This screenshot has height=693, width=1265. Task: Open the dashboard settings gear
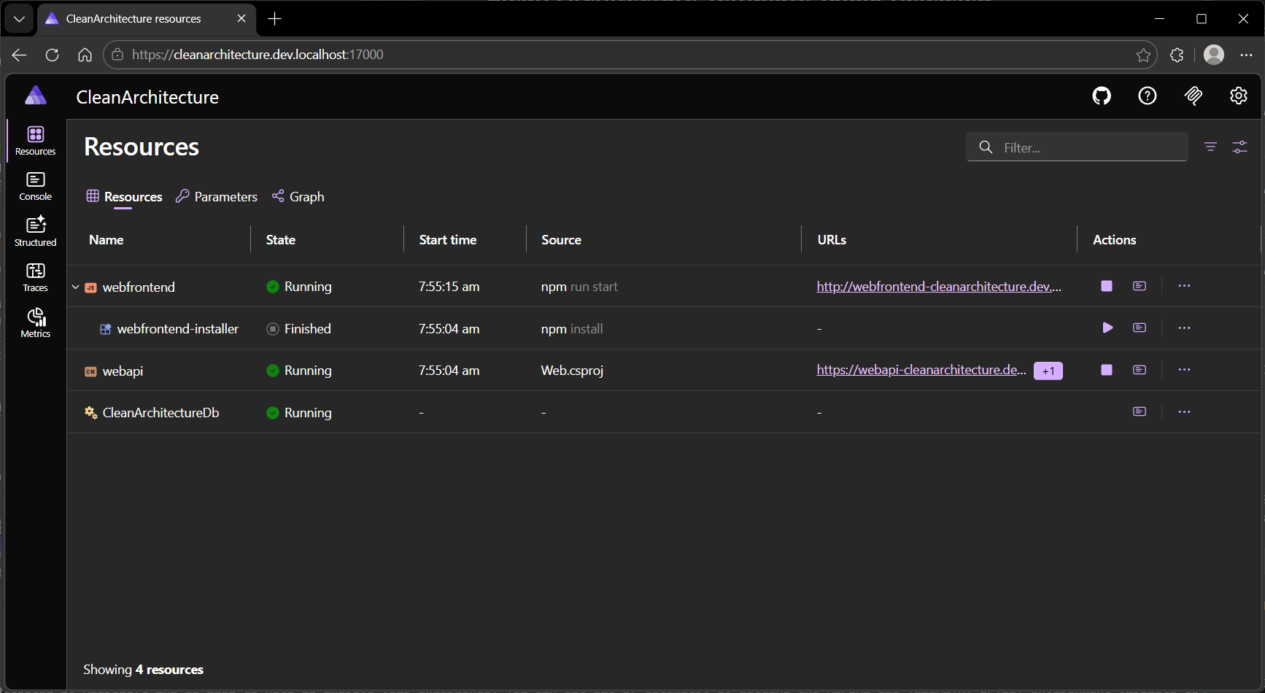coord(1238,96)
